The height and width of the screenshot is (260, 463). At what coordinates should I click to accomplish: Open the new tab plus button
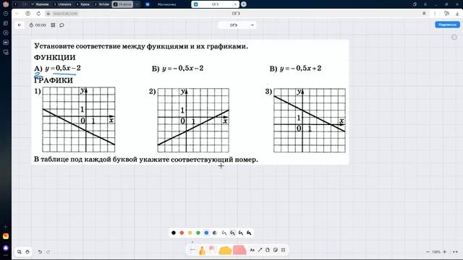click(244, 4)
